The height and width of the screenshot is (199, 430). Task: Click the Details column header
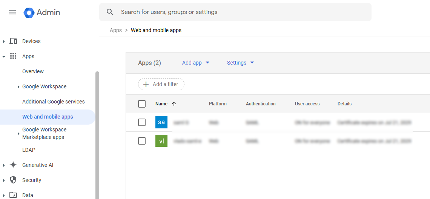(x=344, y=104)
